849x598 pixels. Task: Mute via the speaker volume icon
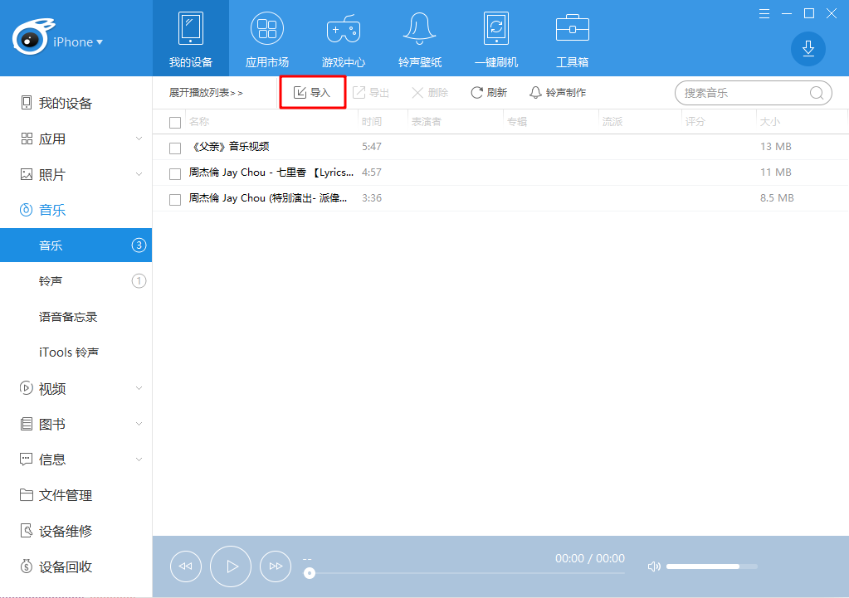[x=654, y=566]
